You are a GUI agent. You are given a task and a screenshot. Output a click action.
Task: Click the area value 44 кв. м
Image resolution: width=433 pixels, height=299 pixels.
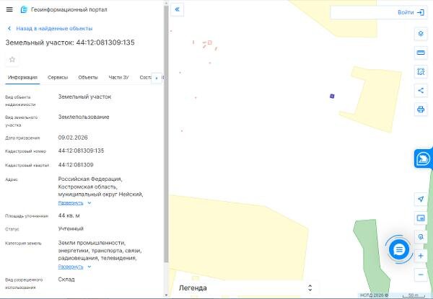point(69,215)
